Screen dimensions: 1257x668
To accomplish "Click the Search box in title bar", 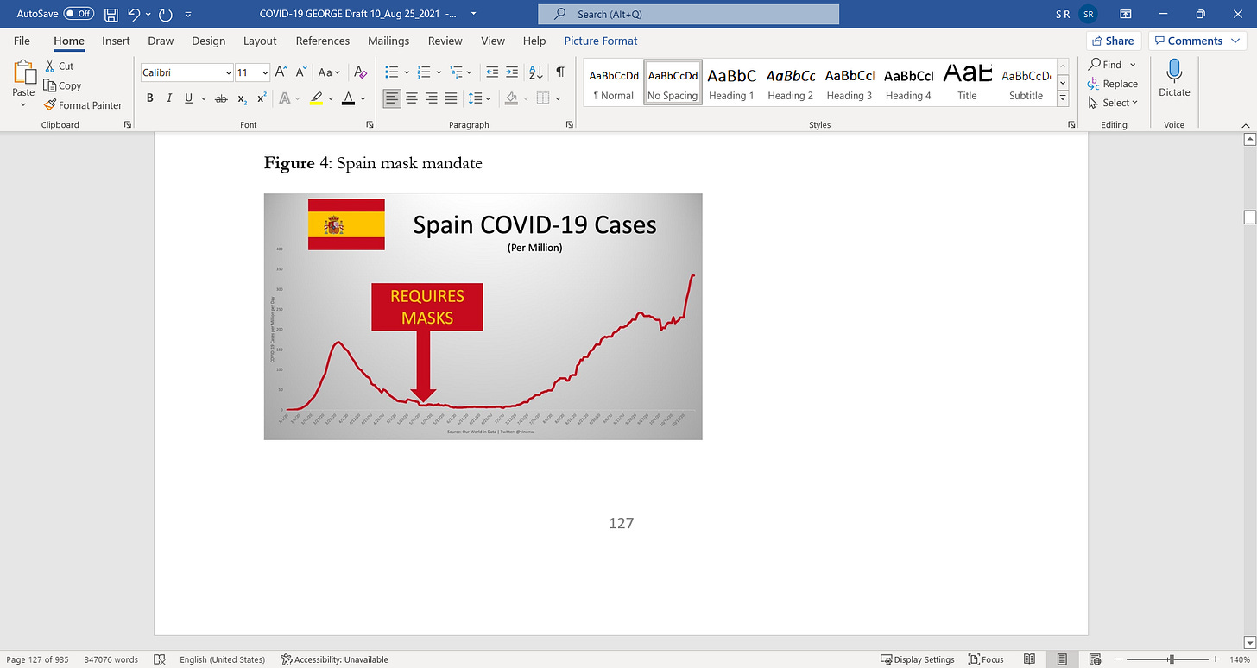I will tap(688, 14).
